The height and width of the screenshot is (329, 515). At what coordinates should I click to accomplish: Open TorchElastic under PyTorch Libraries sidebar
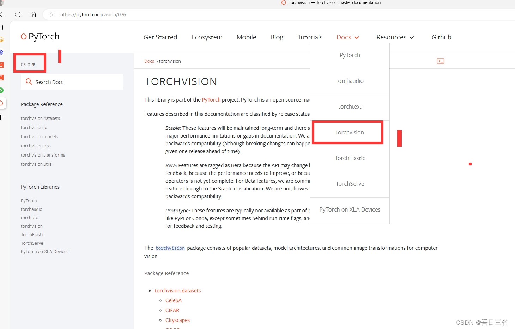click(x=32, y=235)
